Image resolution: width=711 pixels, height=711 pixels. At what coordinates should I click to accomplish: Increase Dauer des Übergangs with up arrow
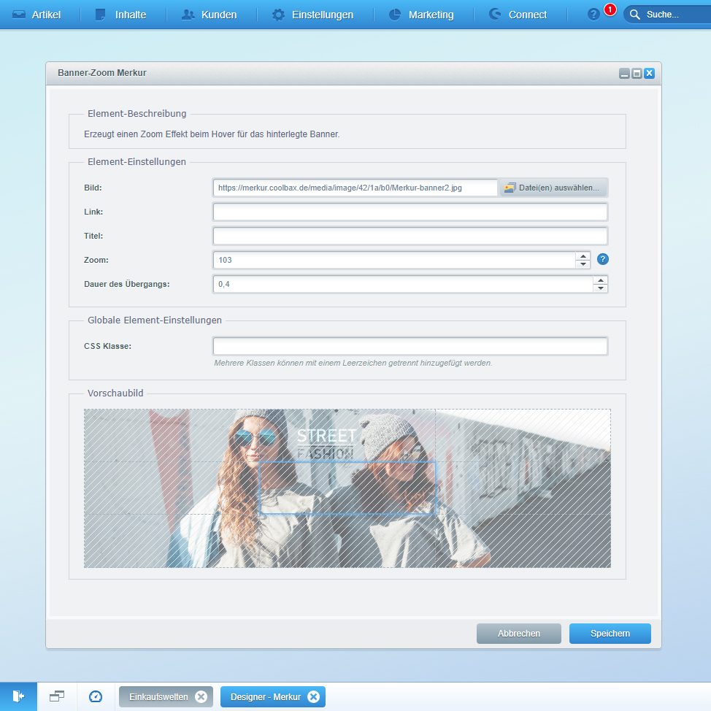[599, 280]
